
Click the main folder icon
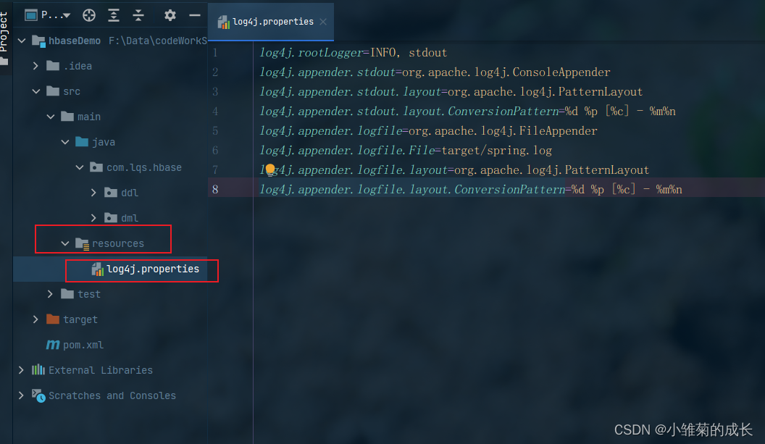click(x=67, y=116)
